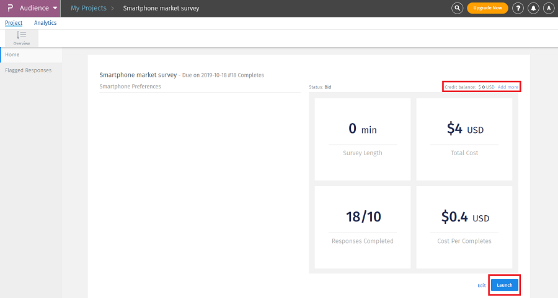Switch to the Analytics tab

pyautogui.click(x=45, y=23)
